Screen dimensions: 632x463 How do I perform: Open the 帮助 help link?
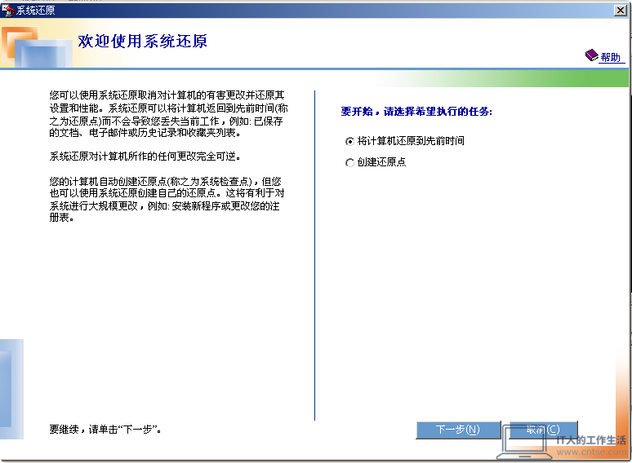click(610, 58)
